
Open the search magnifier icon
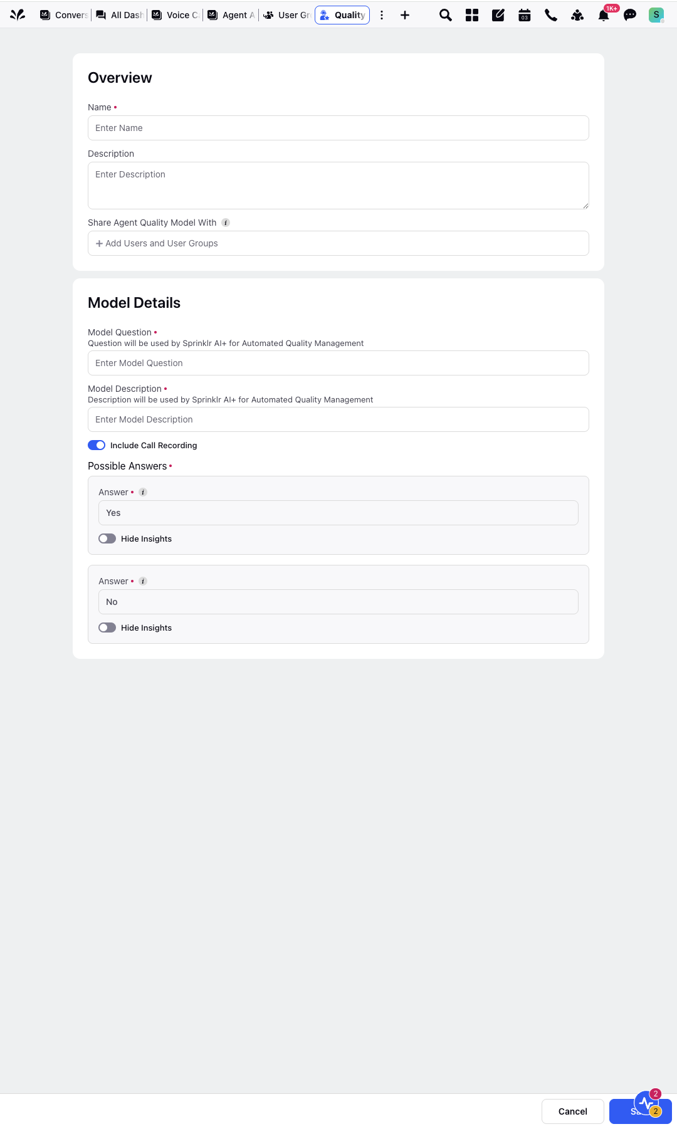point(446,15)
